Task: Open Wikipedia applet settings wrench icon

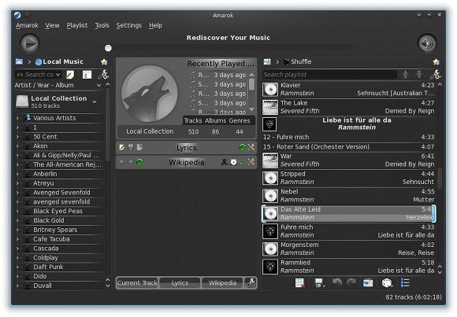Action: click(251, 162)
